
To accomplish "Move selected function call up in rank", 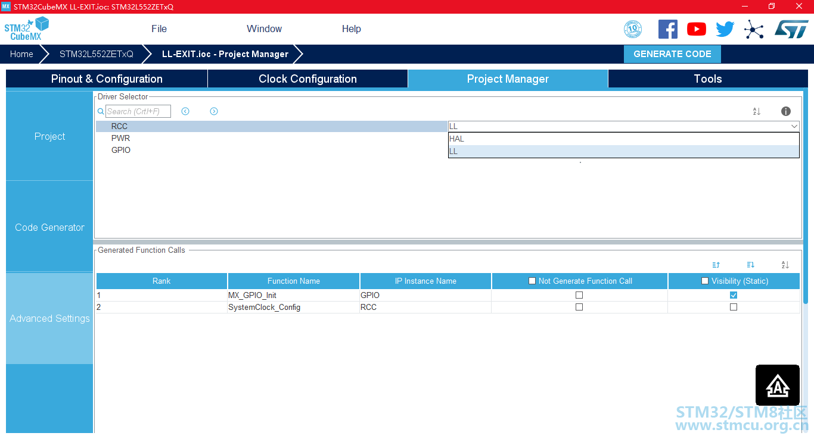I will pos(716,265).
